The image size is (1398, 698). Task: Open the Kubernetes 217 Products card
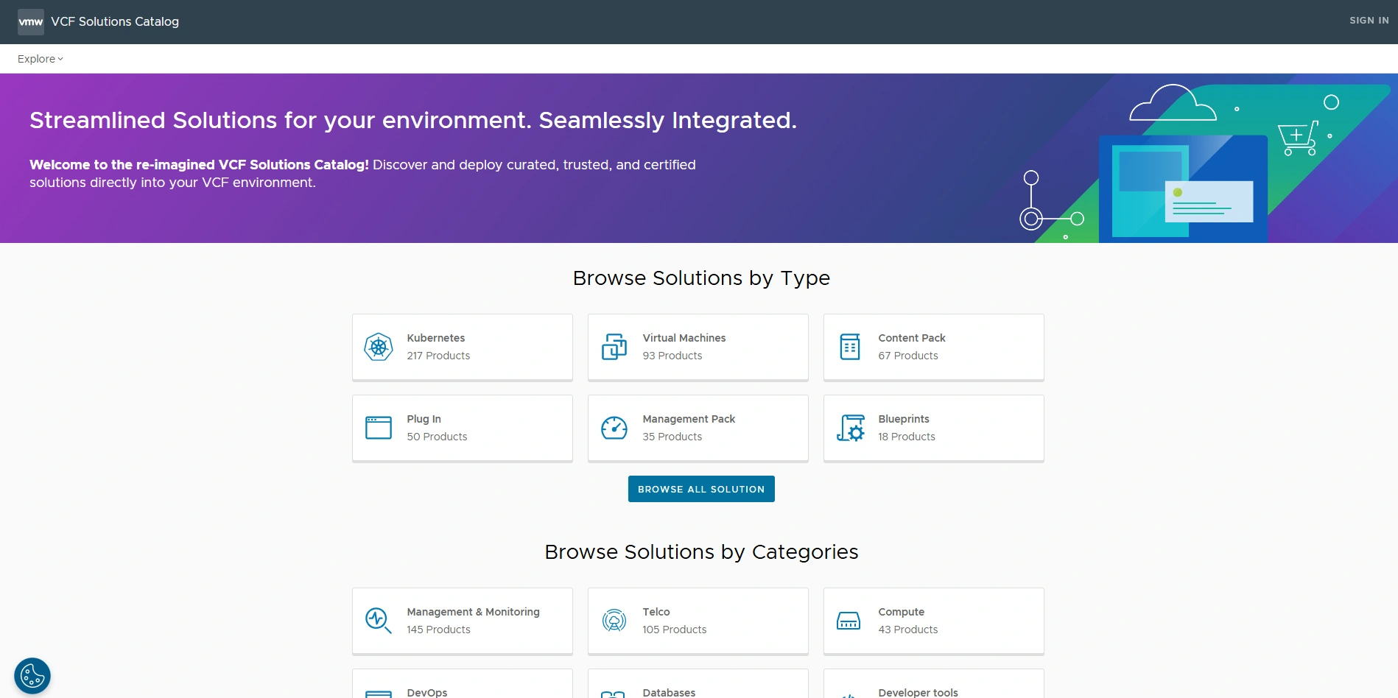(462, 346)
